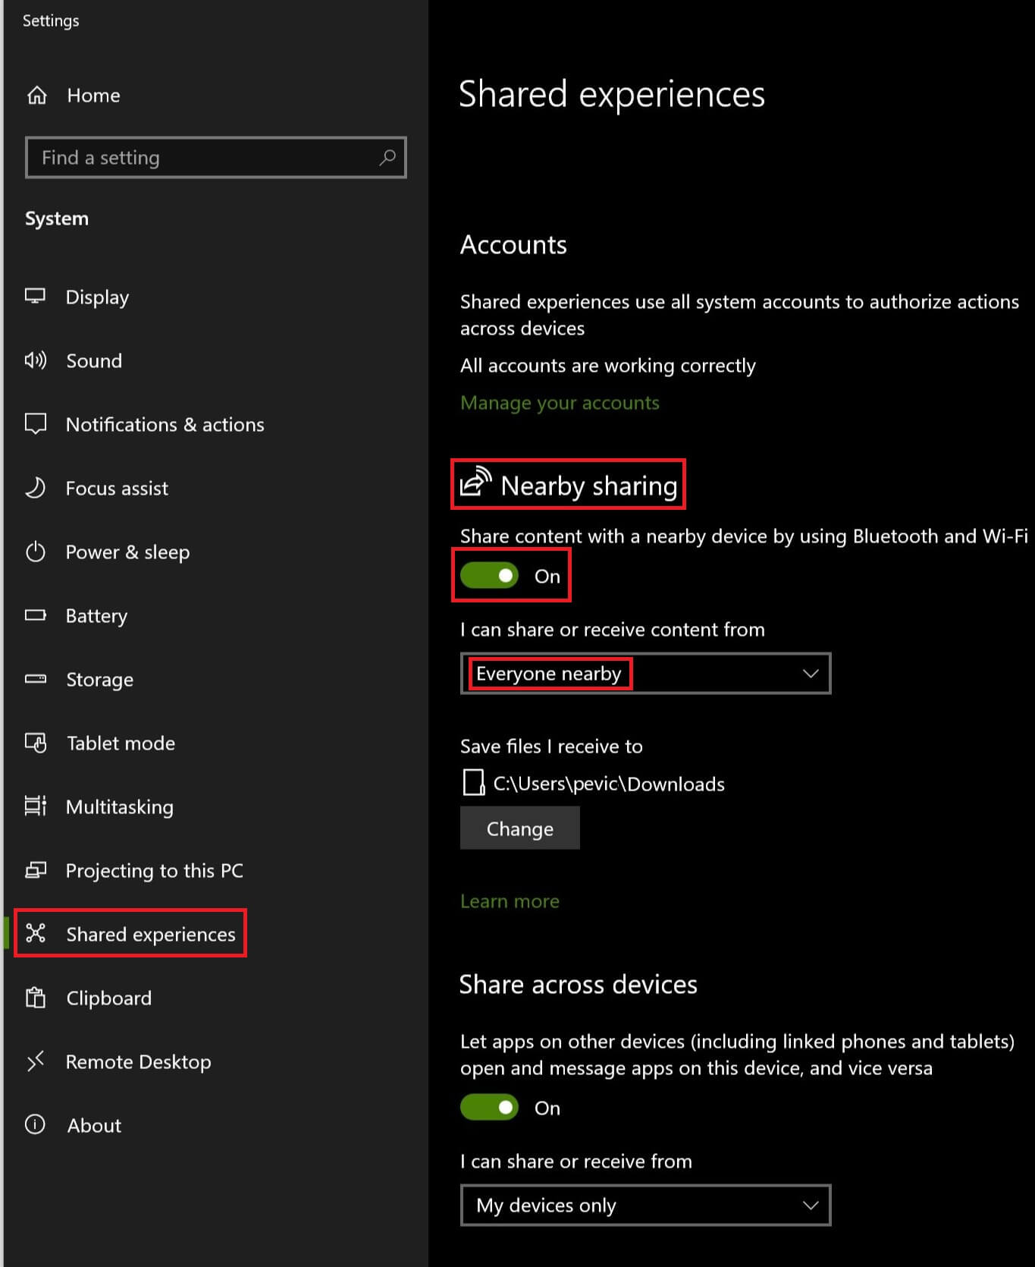Screen dimensions: 1035x1267
Task: Open the My devices only dropdown
Action: (645, 1206)
